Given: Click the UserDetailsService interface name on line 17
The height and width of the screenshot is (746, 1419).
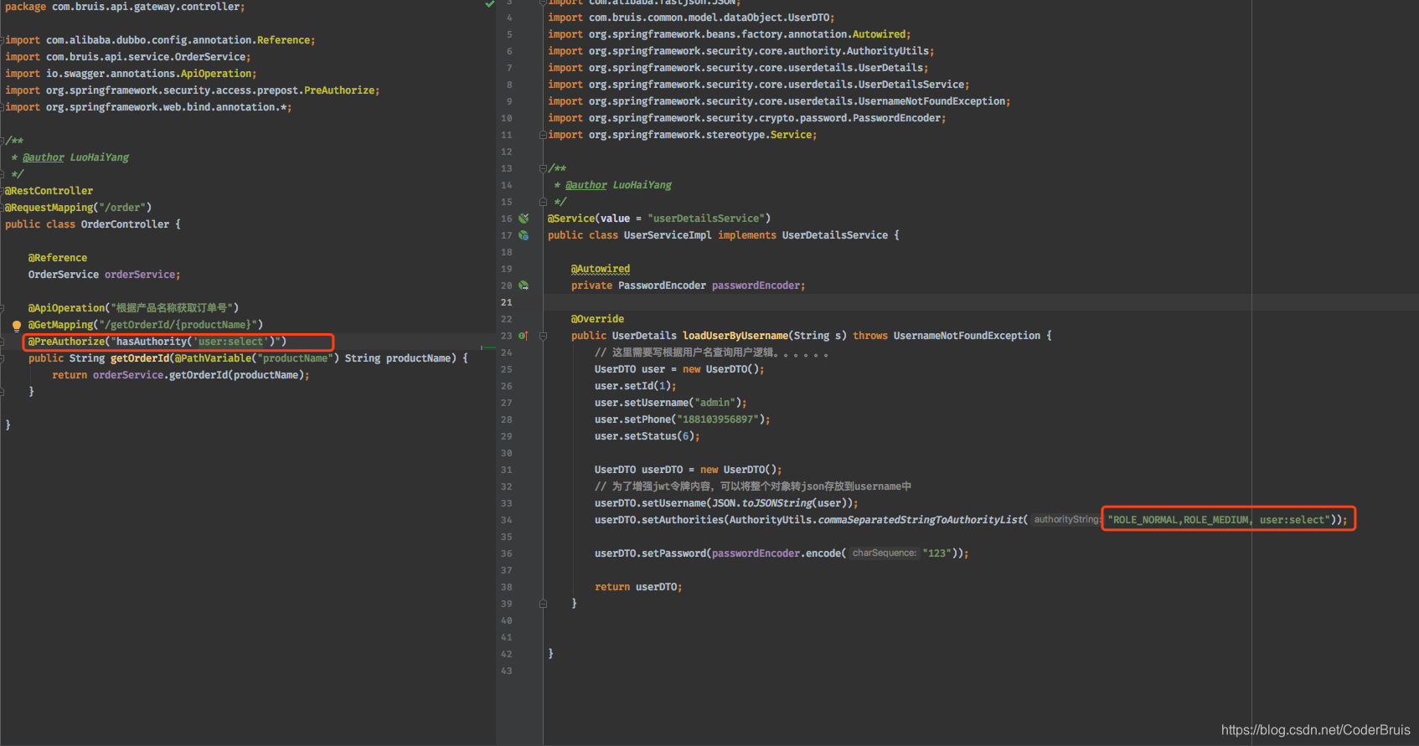Looking at the screenshot, I should 835,235.
